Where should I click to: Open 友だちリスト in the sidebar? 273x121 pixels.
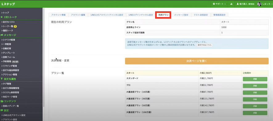click(x=8, y=22)
